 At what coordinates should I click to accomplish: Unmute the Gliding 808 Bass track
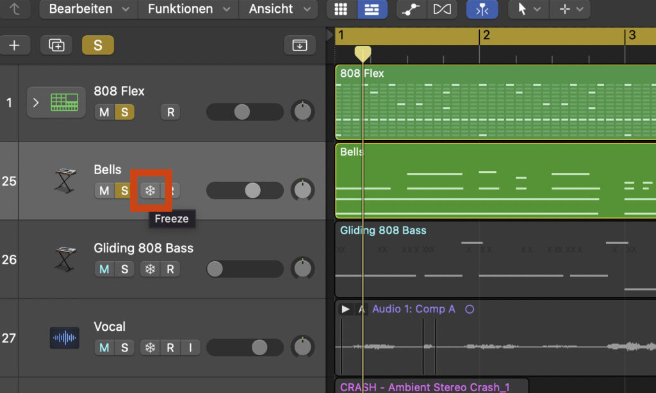pyautogui.click(x=104, y=269)
